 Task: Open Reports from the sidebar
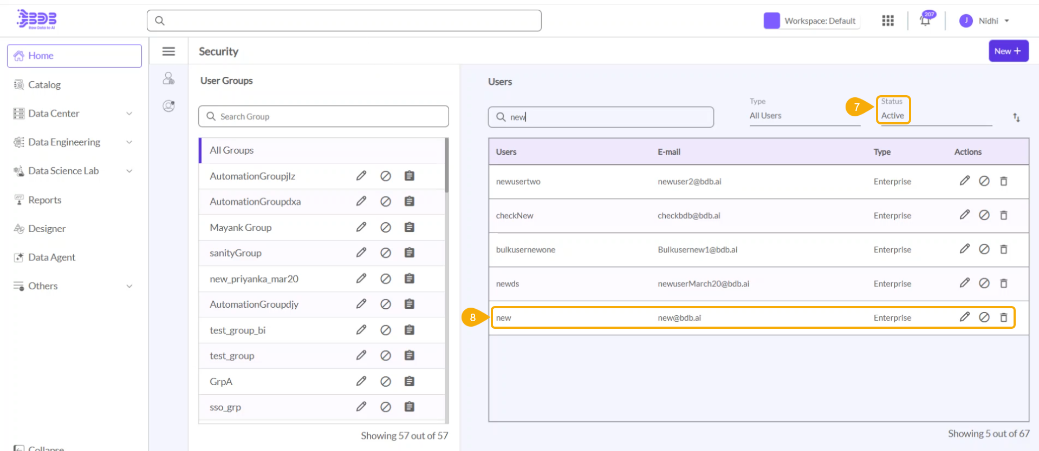point(44,200)
